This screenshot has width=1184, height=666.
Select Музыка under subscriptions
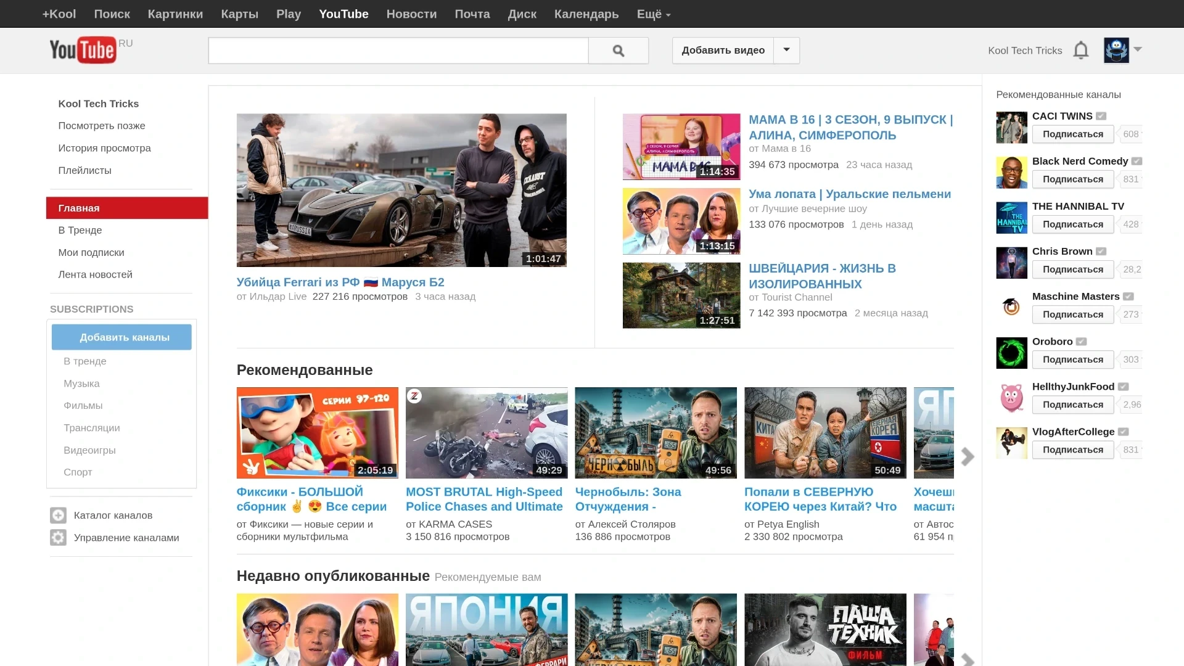[x=81, y=383]
